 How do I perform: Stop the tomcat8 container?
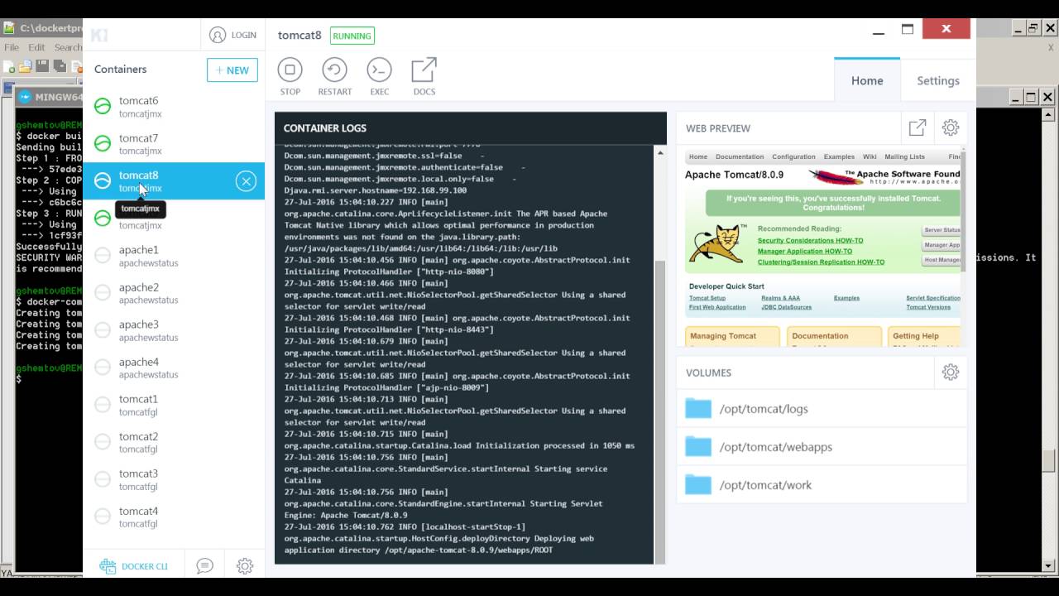(290, 76)
